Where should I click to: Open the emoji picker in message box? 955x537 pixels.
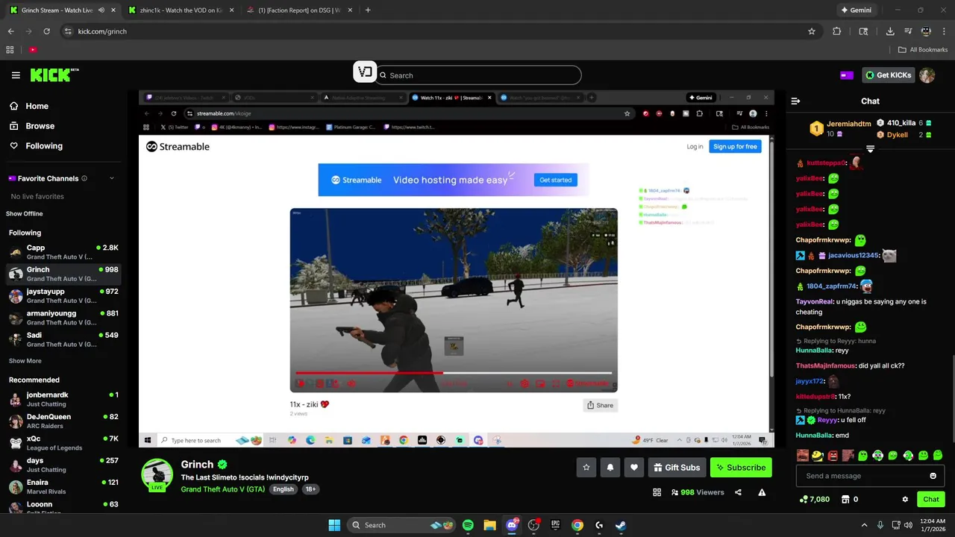click(933, 476)
